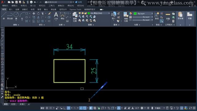Click the Insert block (插入) icon
The width and height of the screenshot is (197, 111).
(x=114, y=16)
